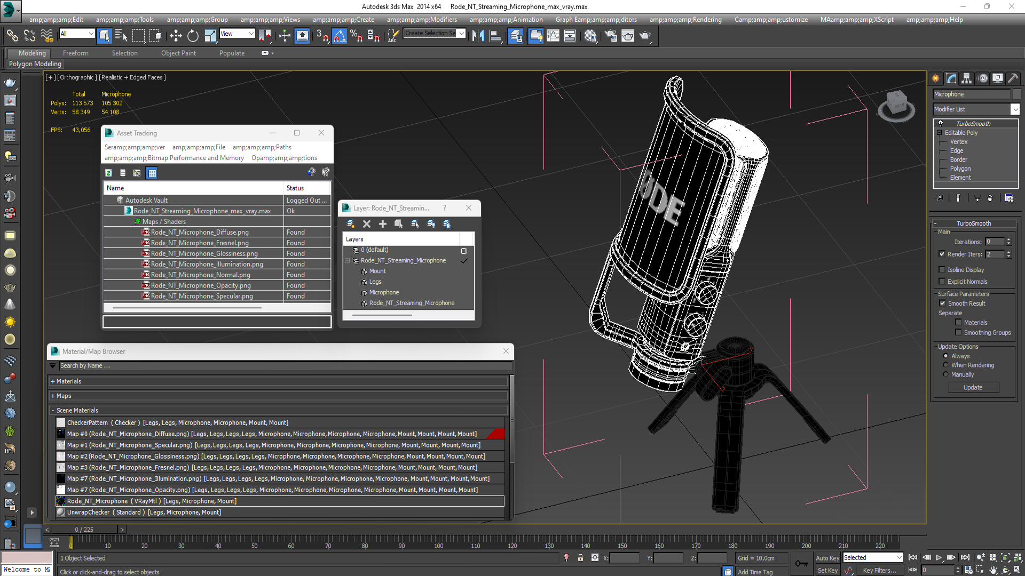Click the Render Production teapot icon
Screen dimensions: 1025x576
[645, 36]
